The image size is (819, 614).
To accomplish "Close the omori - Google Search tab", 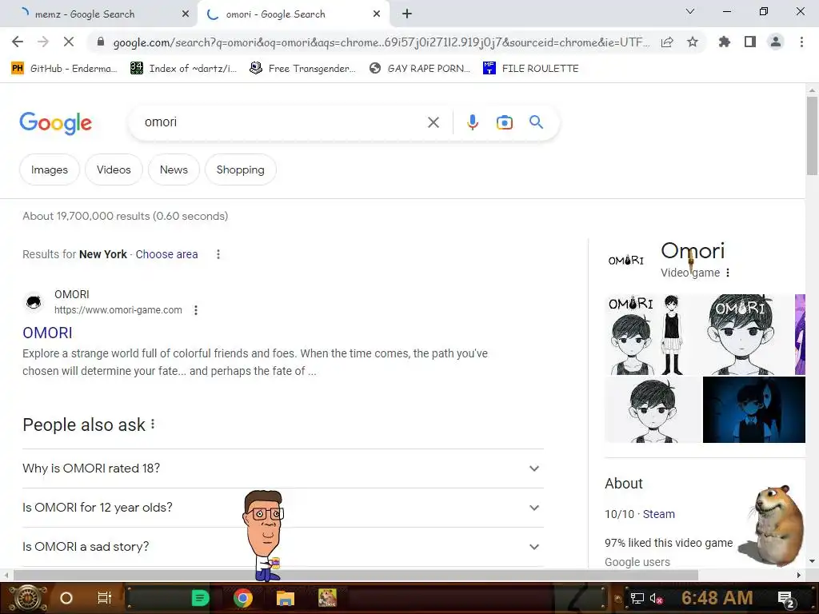I will (377, 14).
